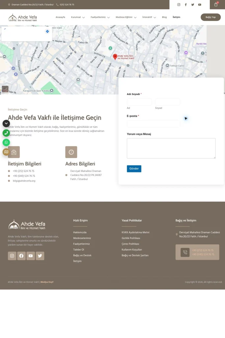Click the phone number +90 (212) 524 76 75
Image resolution: width=225 pixels, height=338 pixels.
[23, 171]
